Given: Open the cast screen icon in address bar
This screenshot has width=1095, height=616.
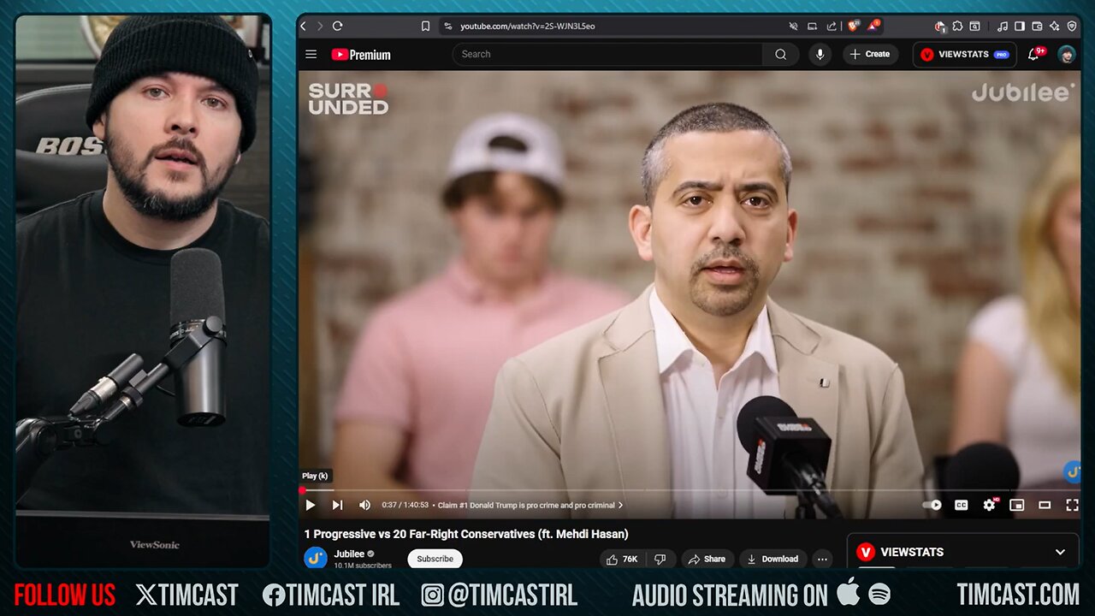Looking at the screenshot, I should point(812,27).
